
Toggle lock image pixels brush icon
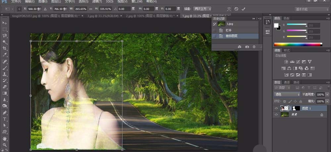pos(290,101)
